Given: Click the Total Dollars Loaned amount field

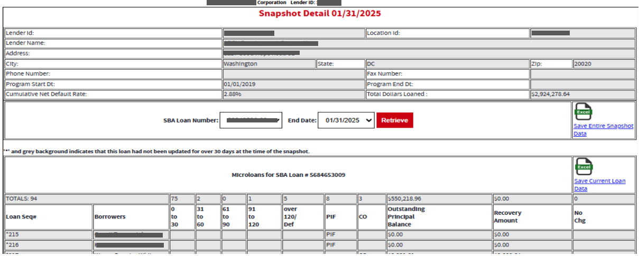Looking at the screenshot, I should (582, 94).
